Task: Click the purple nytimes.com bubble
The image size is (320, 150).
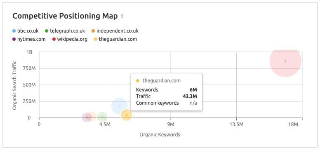Action: pos(87,117)
